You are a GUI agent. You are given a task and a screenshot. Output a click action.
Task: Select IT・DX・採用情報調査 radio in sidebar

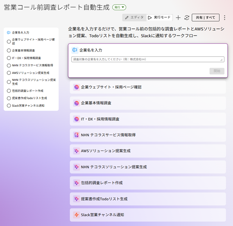9,58
